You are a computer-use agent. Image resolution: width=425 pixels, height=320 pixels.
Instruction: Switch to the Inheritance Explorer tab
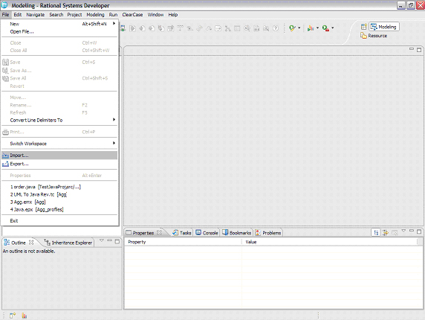68,243
